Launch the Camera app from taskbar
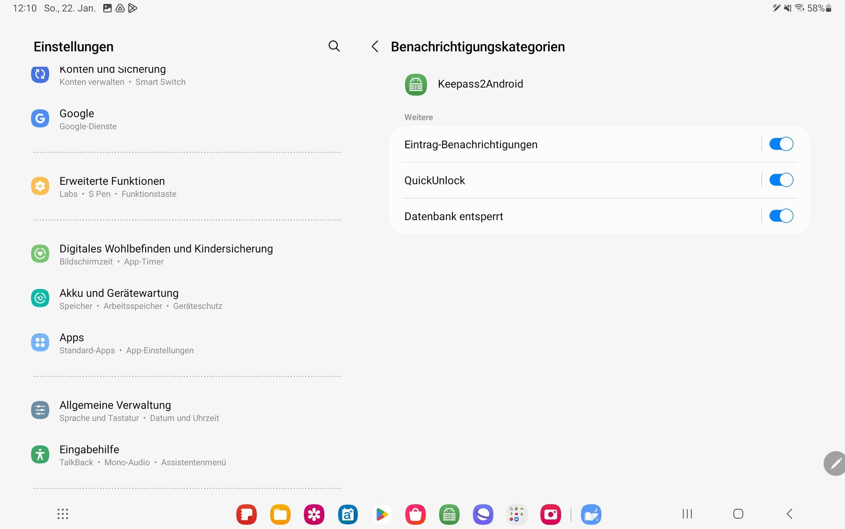This screenshot has height=529, width=845. (551, 514)
